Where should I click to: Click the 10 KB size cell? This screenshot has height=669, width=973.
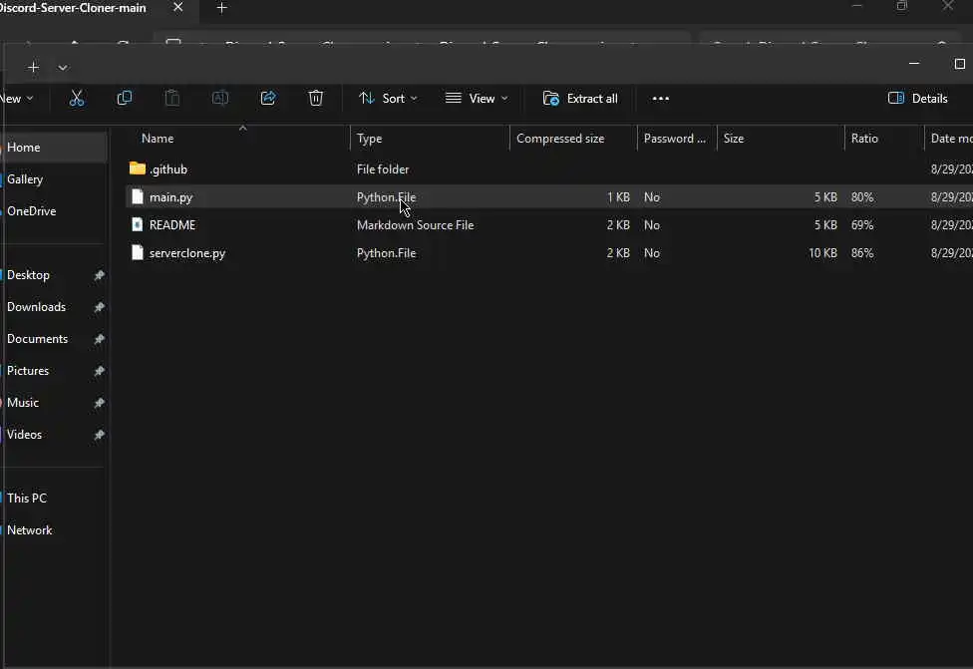822,252
